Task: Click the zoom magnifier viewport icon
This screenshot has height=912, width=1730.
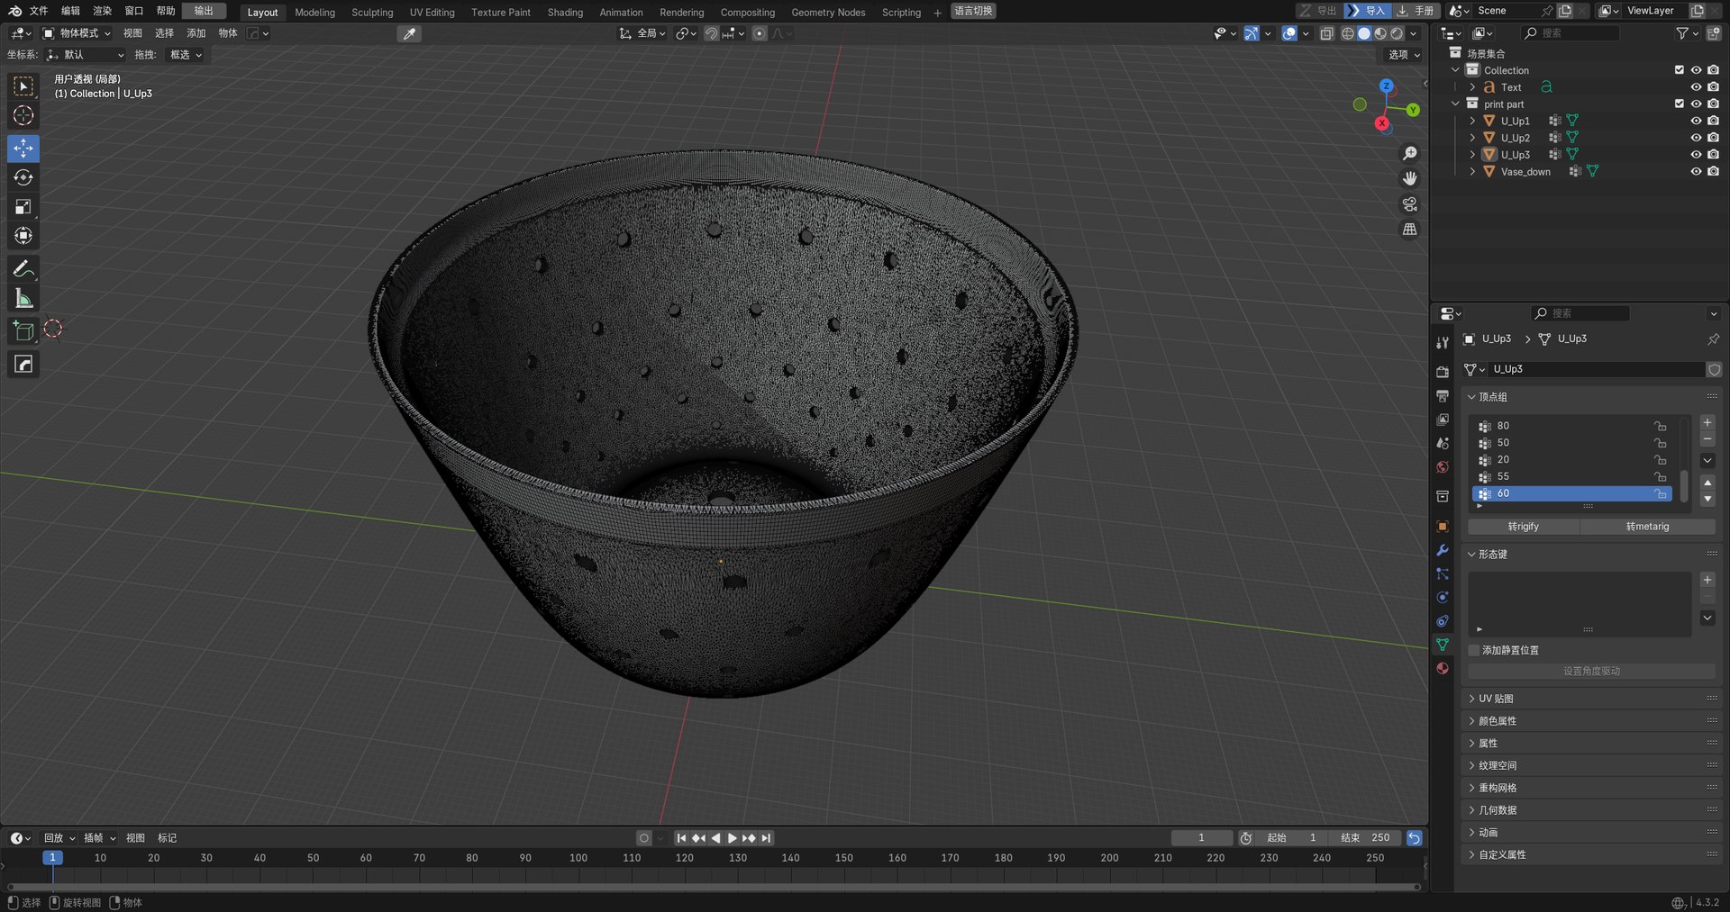Action: click(1410, 154)
